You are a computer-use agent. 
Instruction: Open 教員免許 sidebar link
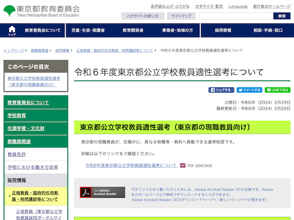(17, 155)
